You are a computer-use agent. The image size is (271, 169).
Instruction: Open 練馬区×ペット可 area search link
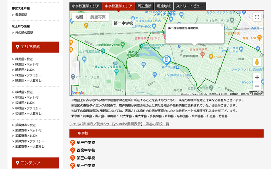(x=27, y=64)
